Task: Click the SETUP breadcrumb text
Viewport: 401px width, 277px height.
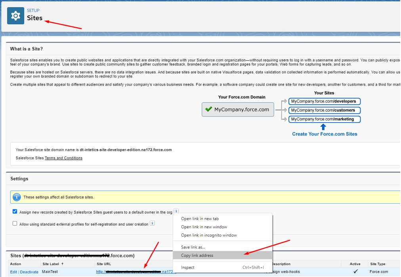Action: click(x=33, y=10)
